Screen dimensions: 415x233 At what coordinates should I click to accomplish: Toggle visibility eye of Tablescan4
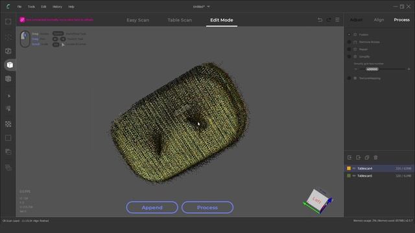pyautogui.click(x=354, y=168)
